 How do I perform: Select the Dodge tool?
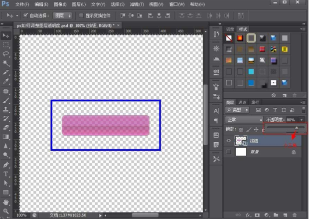click(5, 155)
